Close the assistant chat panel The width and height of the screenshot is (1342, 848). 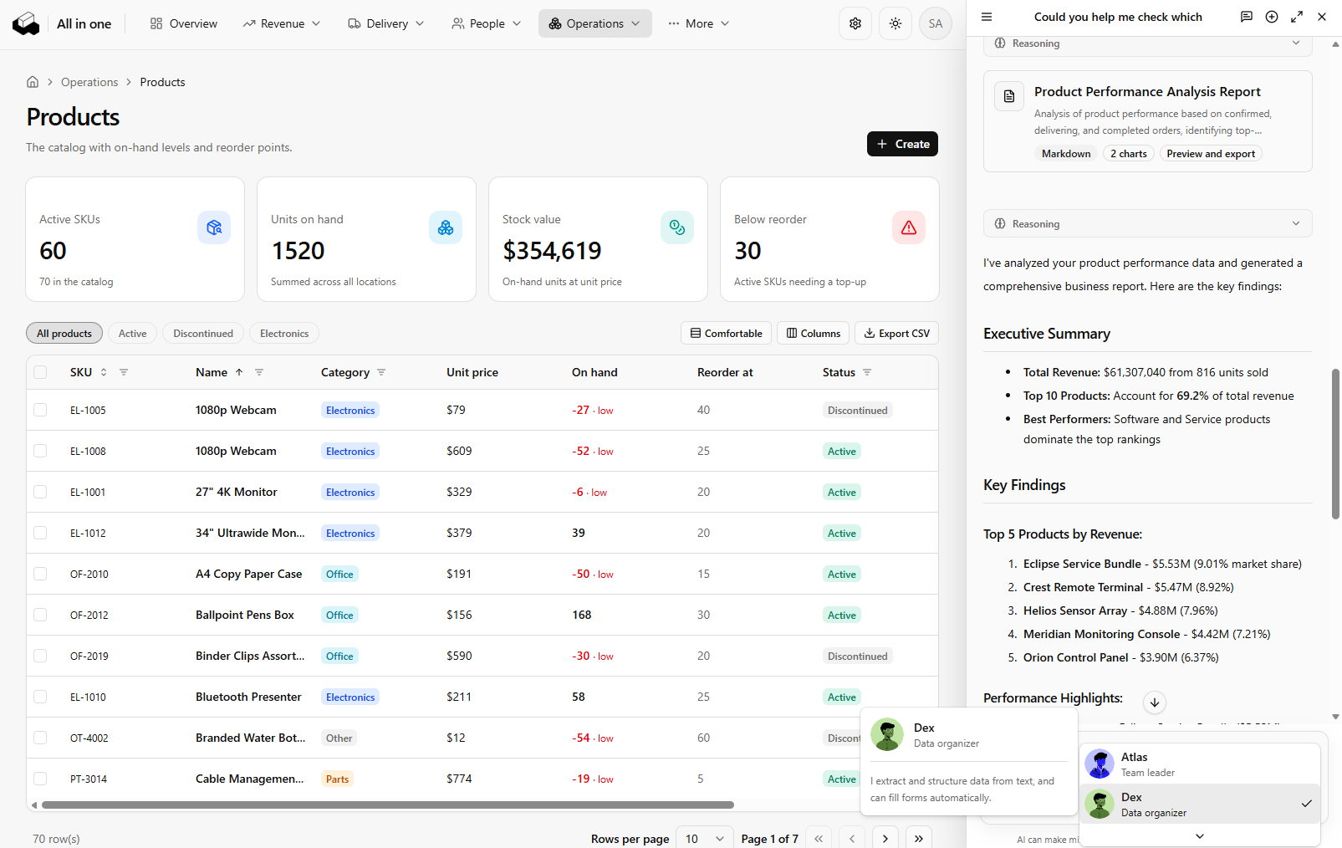(1322, 17)
